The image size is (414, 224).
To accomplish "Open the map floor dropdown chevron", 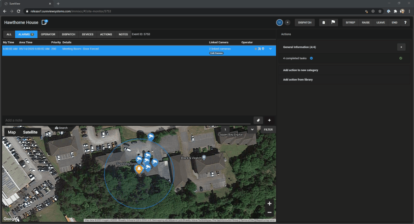I will [x=252, y=129].
